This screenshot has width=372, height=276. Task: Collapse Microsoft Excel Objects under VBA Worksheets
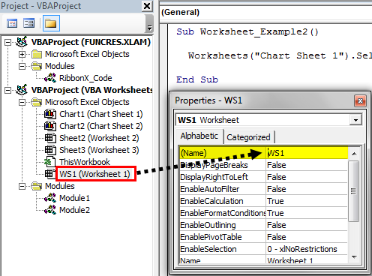pyautogui.click(x=22, y=102)
